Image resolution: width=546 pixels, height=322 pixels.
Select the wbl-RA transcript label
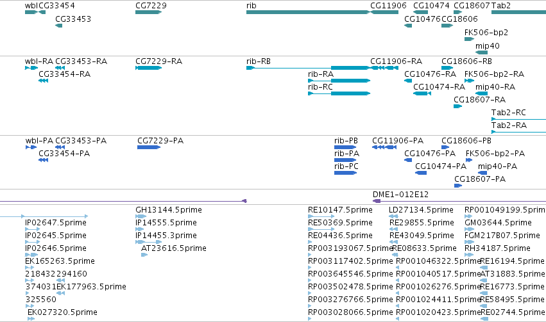(x=39, y=61)
